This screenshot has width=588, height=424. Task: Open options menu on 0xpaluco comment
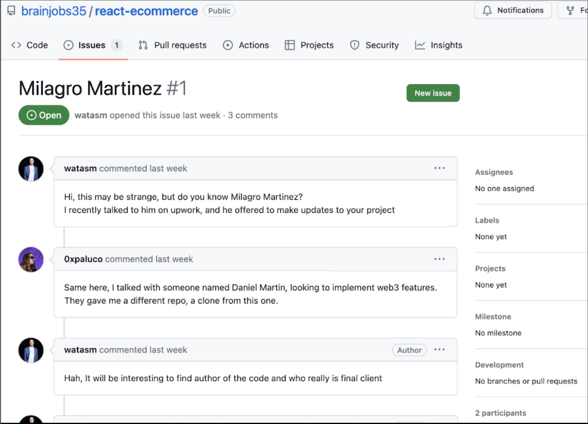(439, 259)
